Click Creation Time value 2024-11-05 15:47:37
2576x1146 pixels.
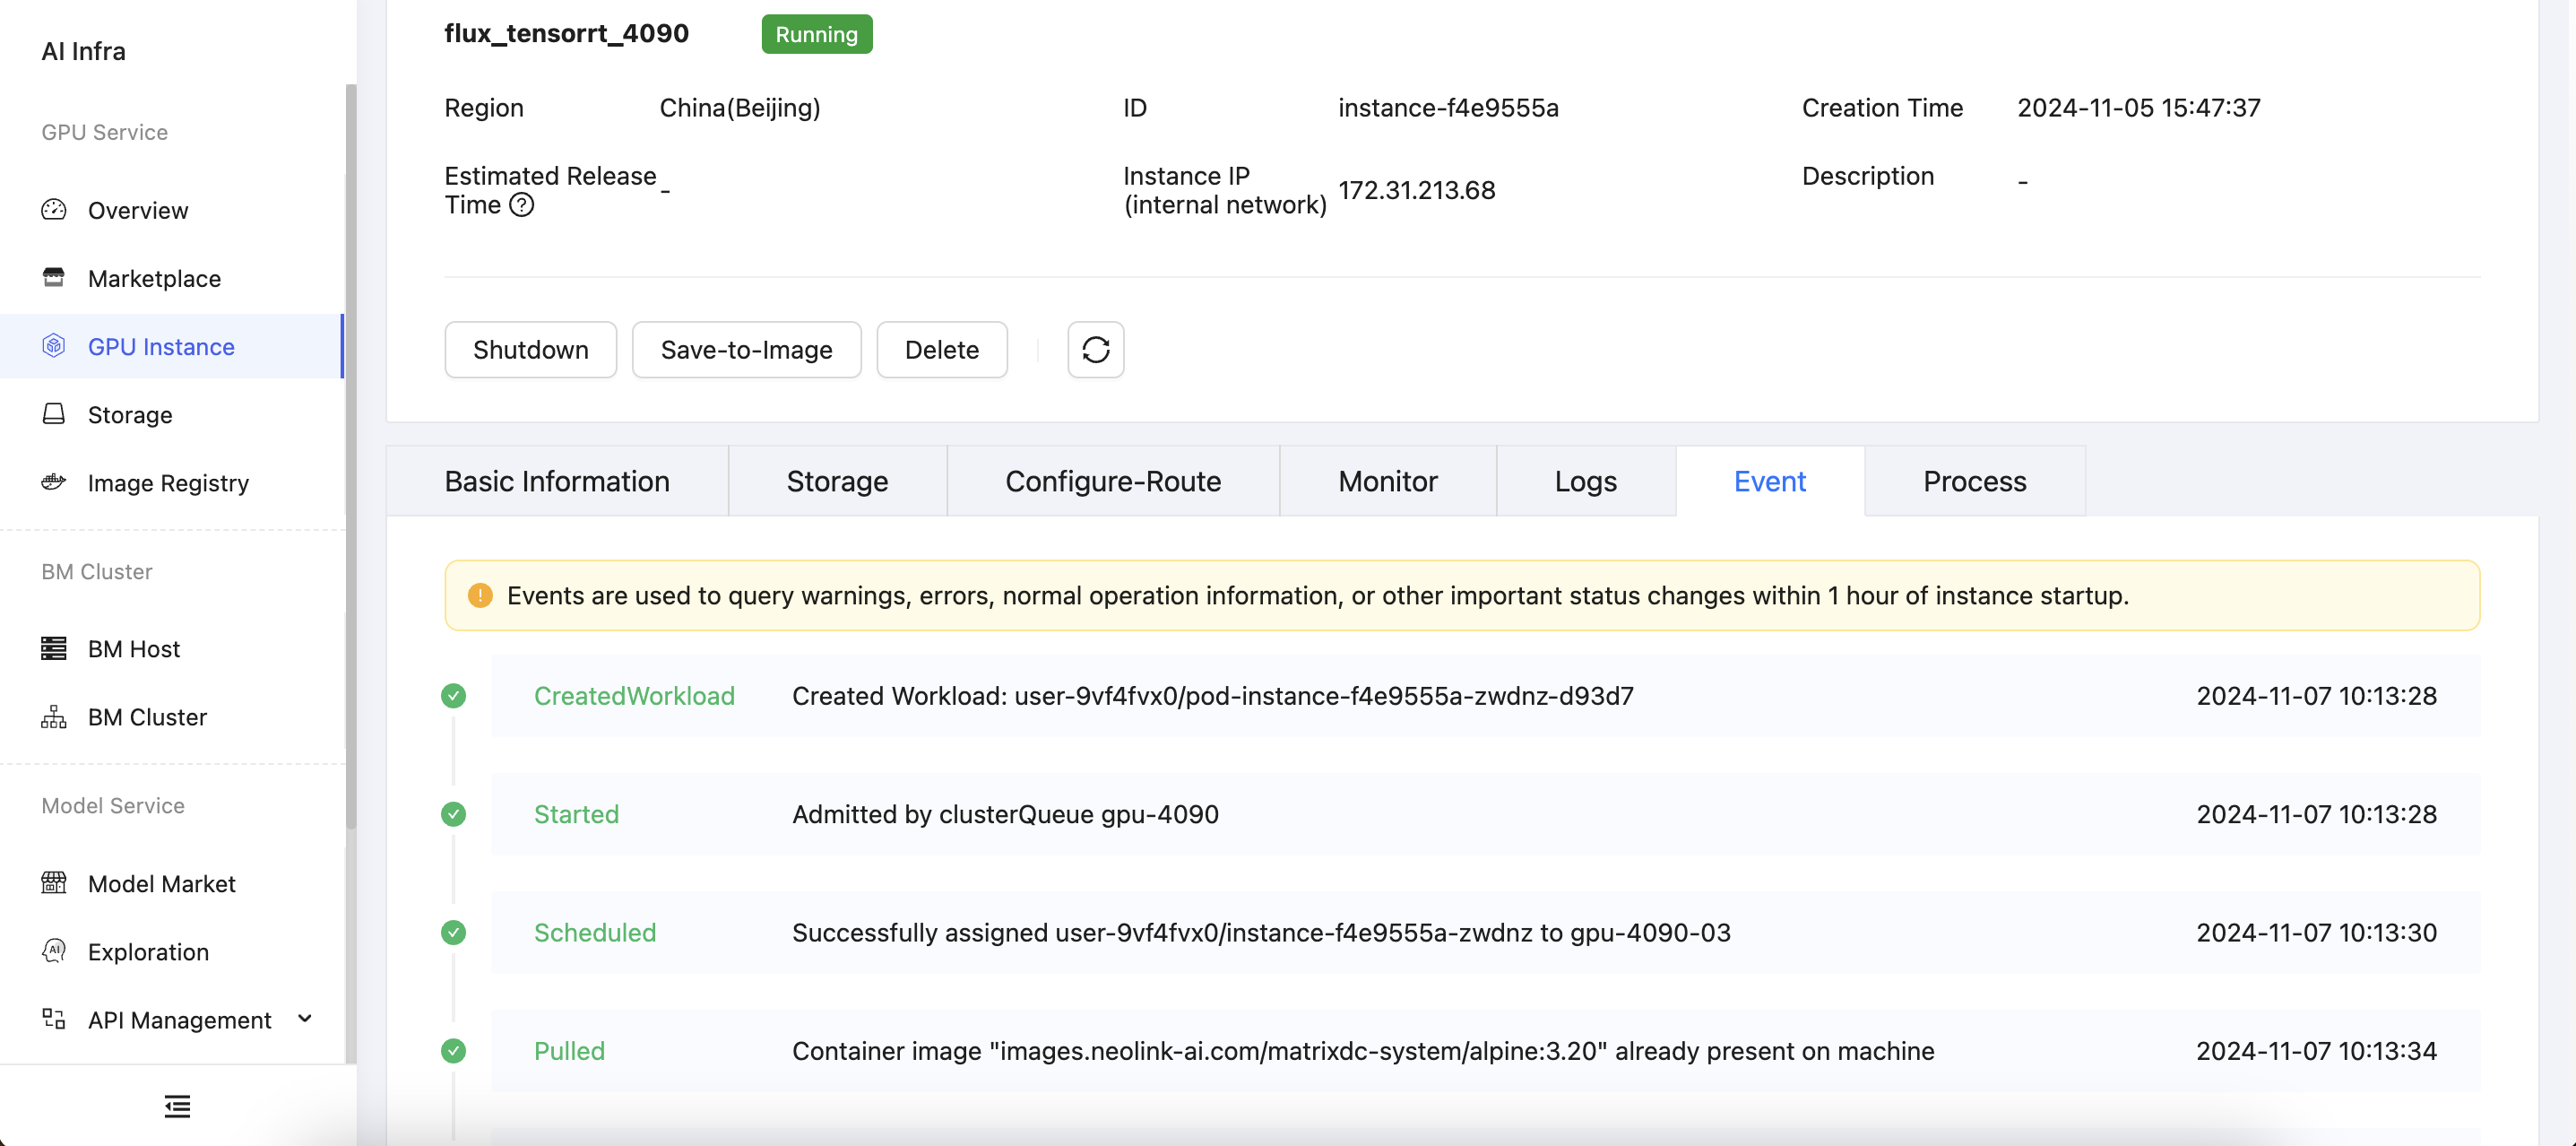[2139, 107]
